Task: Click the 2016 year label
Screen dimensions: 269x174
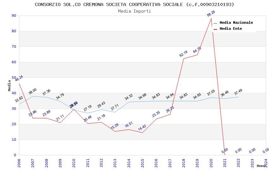Action: tap(156, 163)
